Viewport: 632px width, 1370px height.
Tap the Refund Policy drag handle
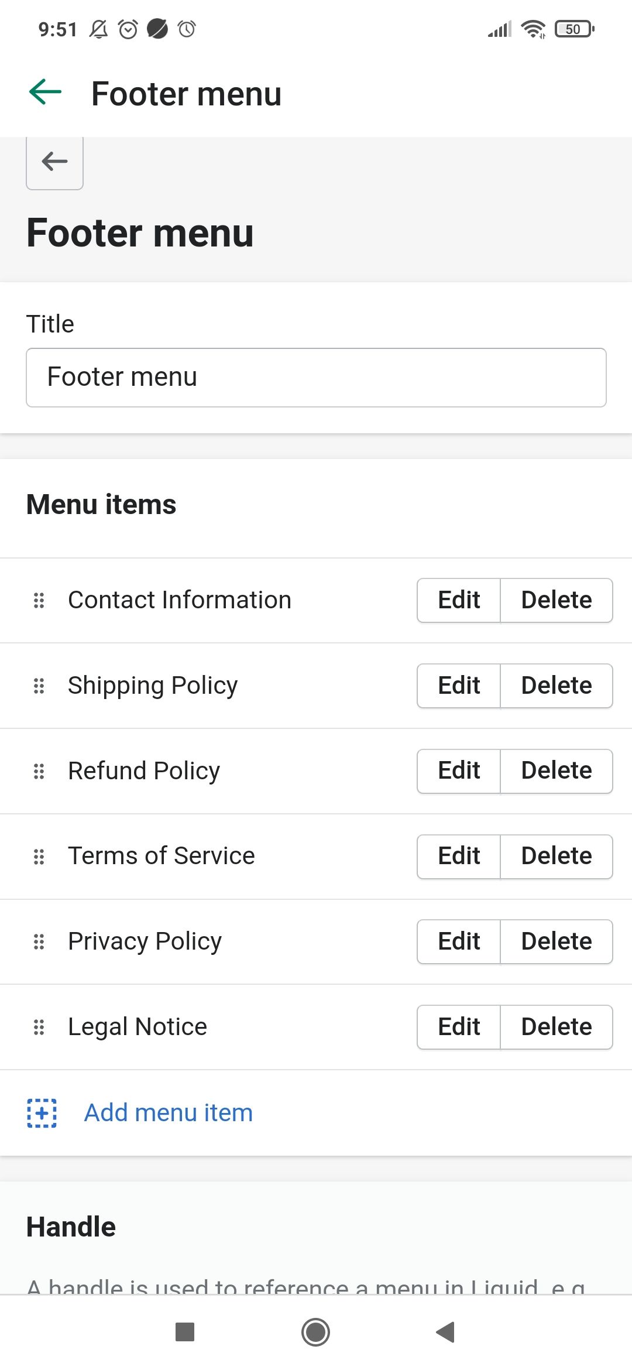pyautogui.click(x=39, y=771)
